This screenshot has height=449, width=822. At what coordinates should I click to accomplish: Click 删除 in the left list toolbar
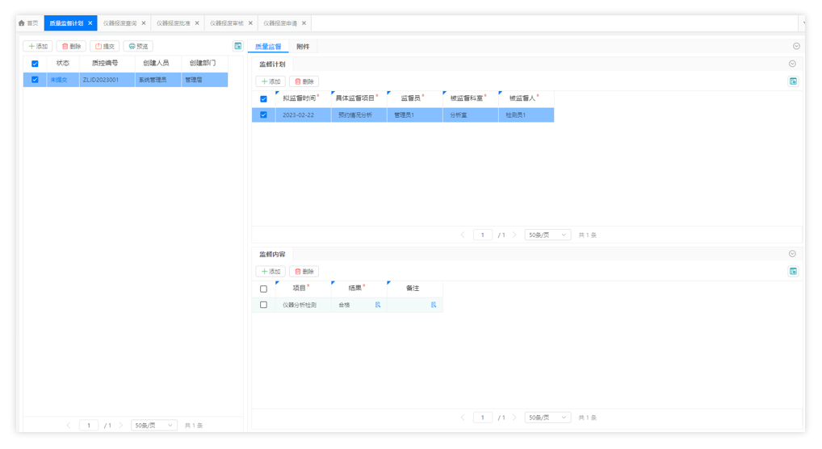point(71,46)
